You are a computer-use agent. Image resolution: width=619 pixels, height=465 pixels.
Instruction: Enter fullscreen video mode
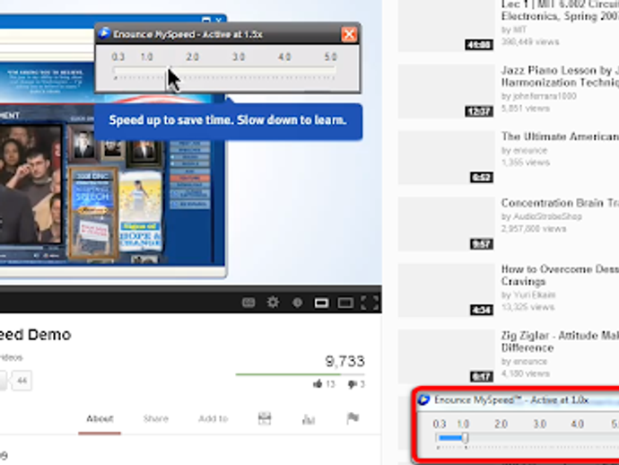coord(370,303)
